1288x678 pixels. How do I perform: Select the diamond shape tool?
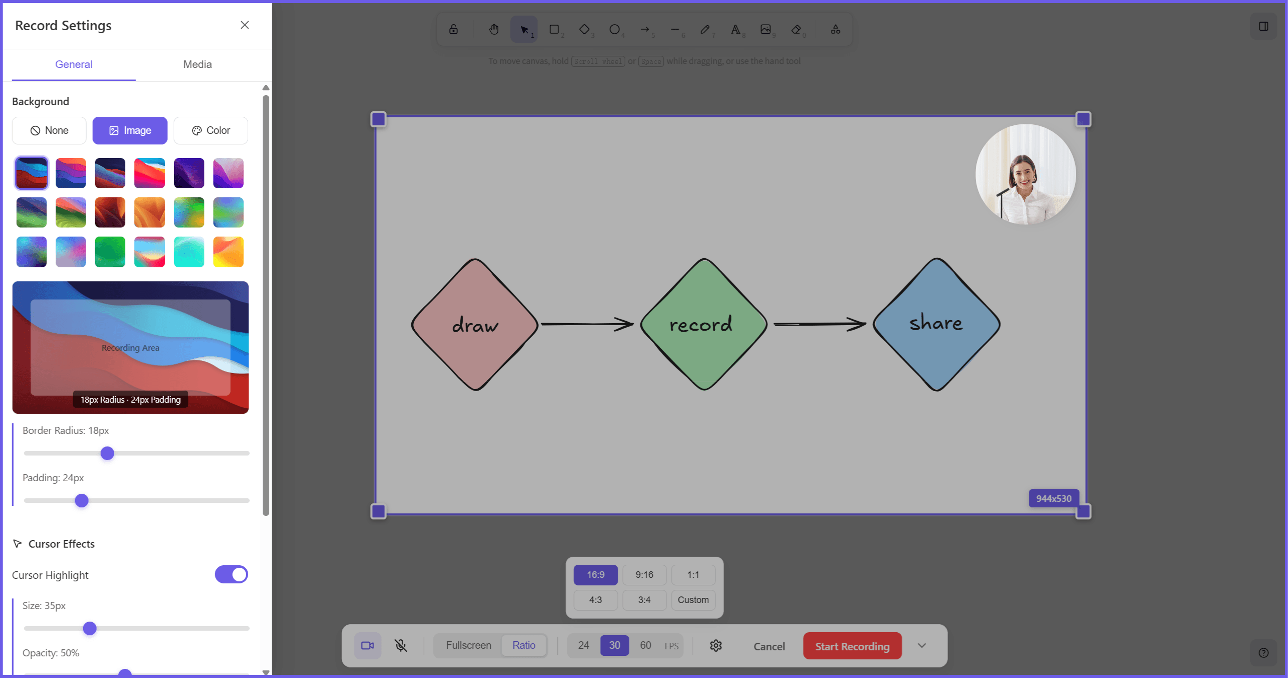coord(584,30)
